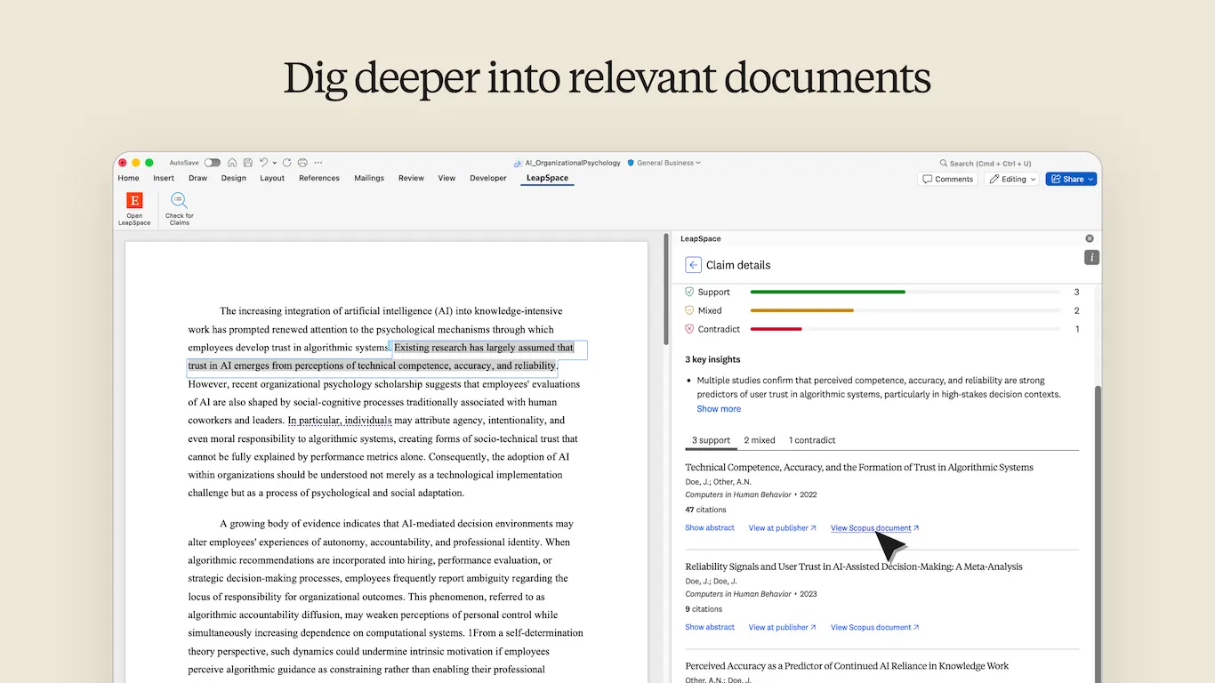Viewport: 1215px width, 683px height.
Task: Open LeapSpace from the ribbon
Action: [x=134, y=209]
